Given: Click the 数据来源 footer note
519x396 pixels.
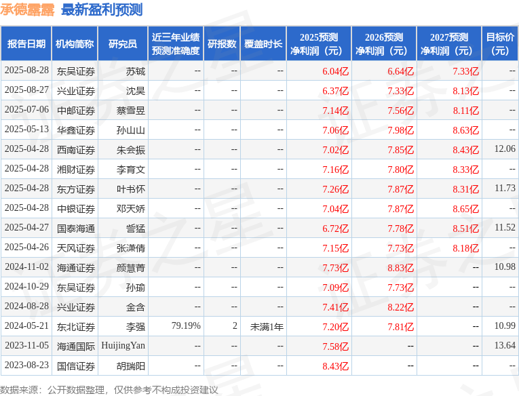Looking at the screenshot, I should (x=109, y=390).
